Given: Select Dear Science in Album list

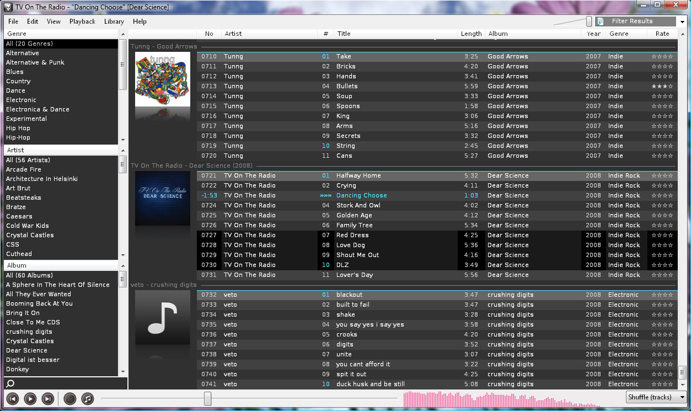Looking at the screenshot, I should [61, 350].
